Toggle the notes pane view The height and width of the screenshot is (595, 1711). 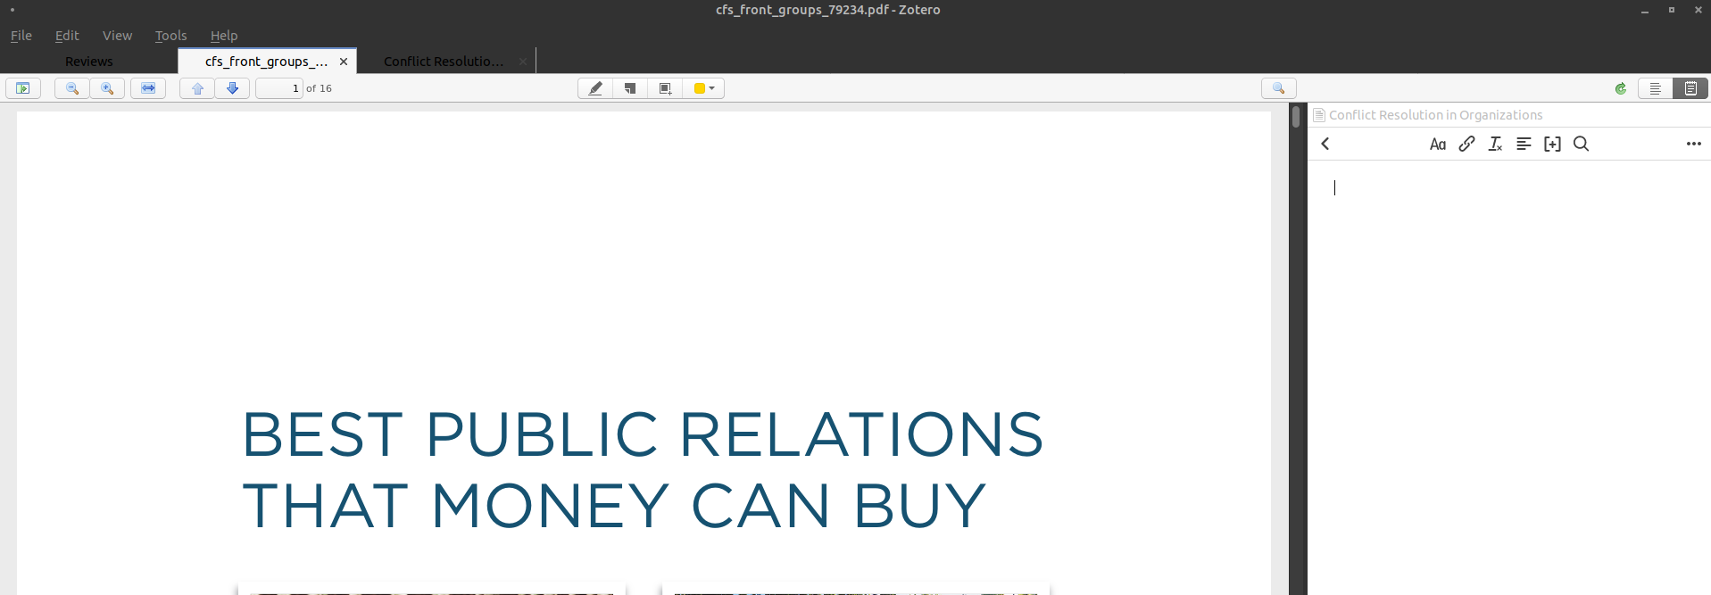point(1690,88)
